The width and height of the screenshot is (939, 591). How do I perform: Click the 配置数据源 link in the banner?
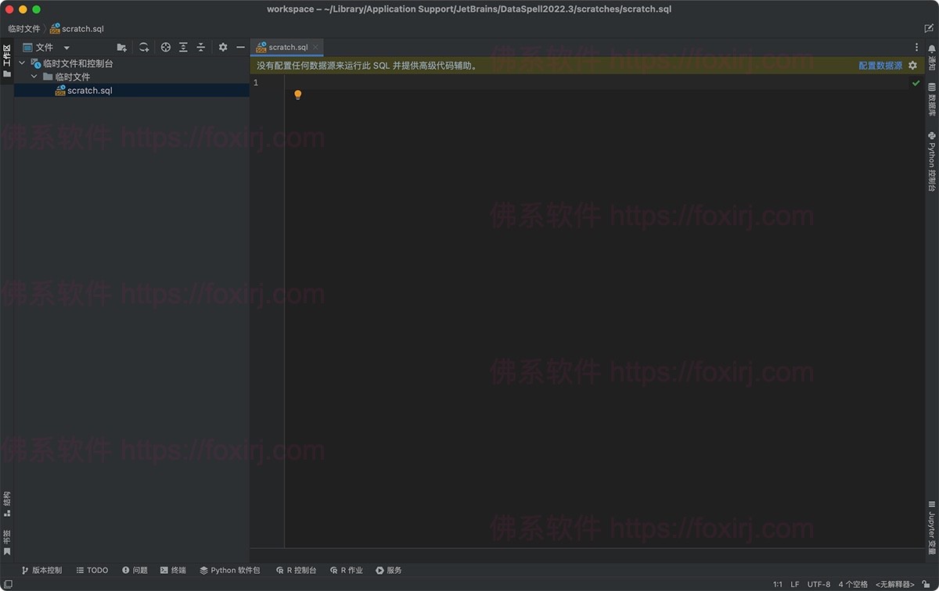880,66
